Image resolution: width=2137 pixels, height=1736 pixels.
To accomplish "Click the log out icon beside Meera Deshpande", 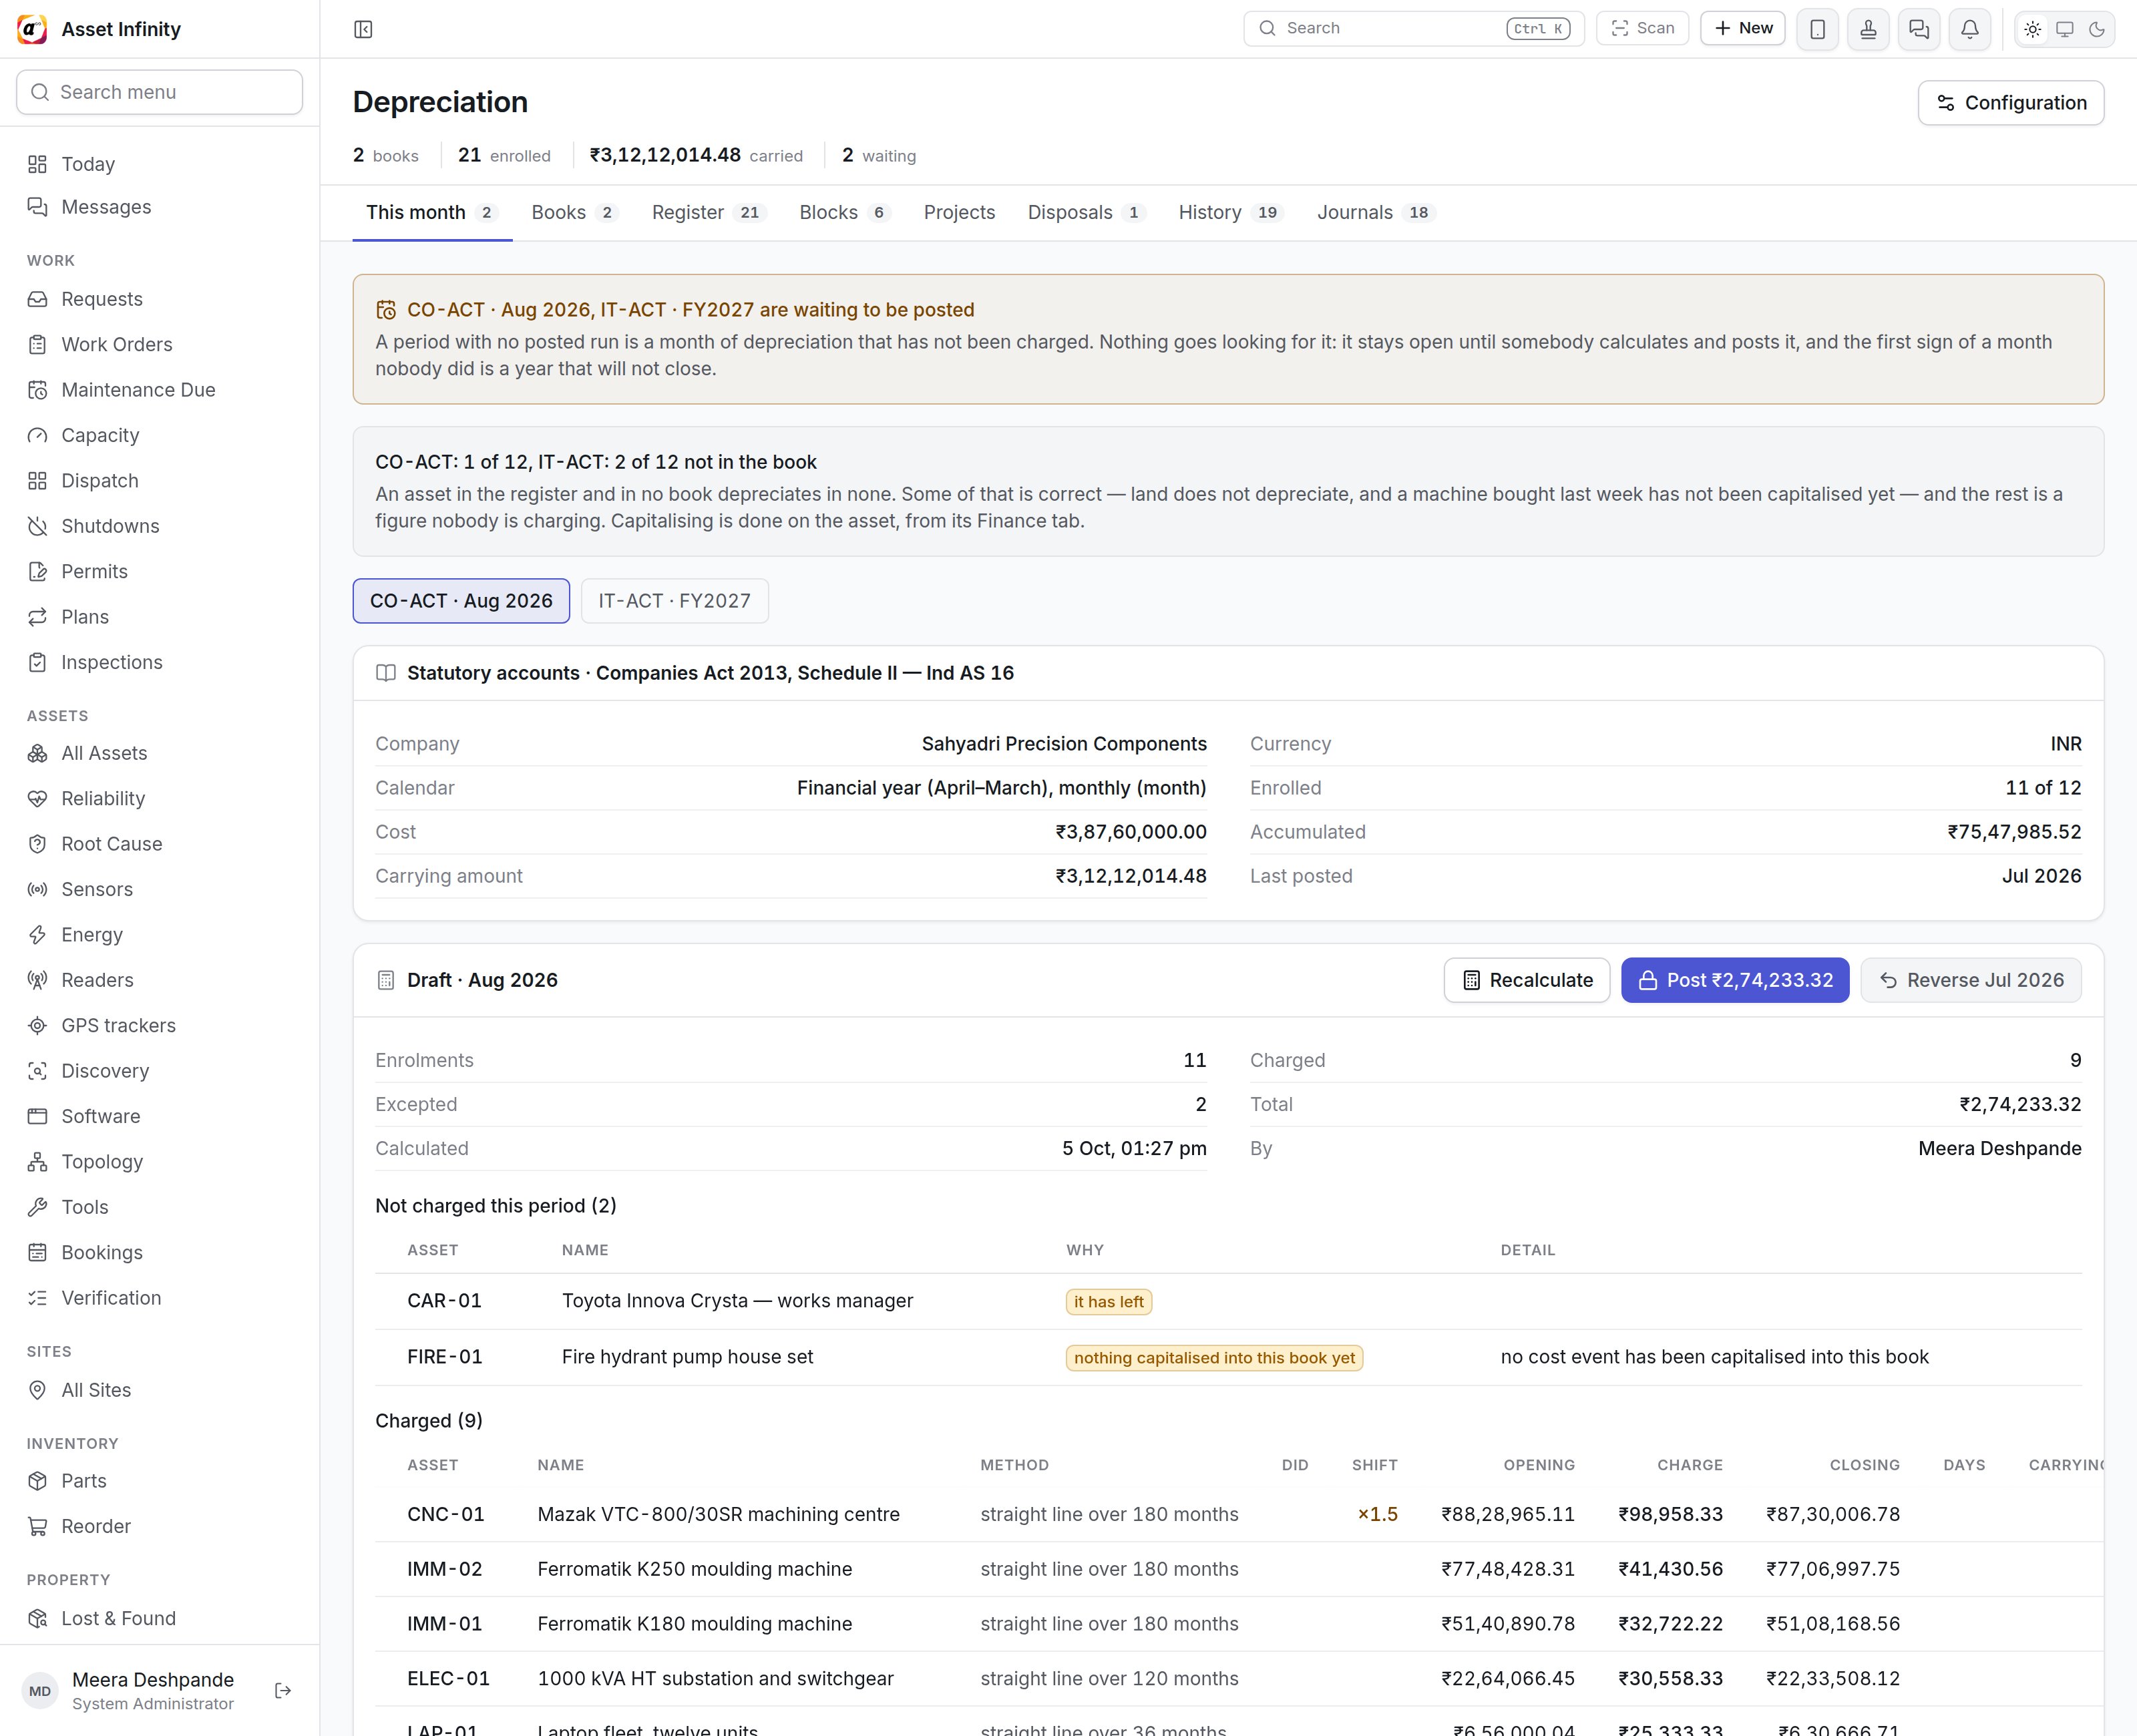I will pos(283,1690).
